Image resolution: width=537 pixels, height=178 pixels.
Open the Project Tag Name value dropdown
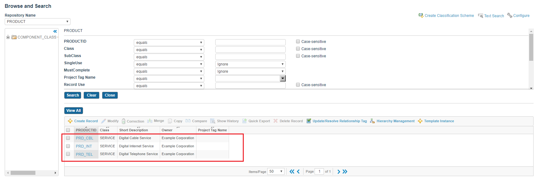[x=283, y=79]
